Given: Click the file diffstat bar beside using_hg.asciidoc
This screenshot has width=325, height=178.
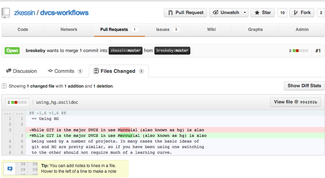Looking at the screenshot, I should click(x=17, y=102).
